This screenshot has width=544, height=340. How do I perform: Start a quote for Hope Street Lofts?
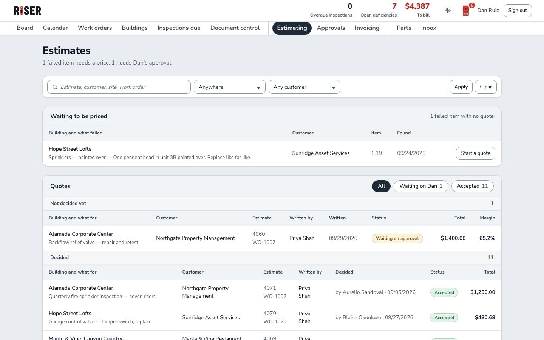pyautogui.click(x=476, y=153)
